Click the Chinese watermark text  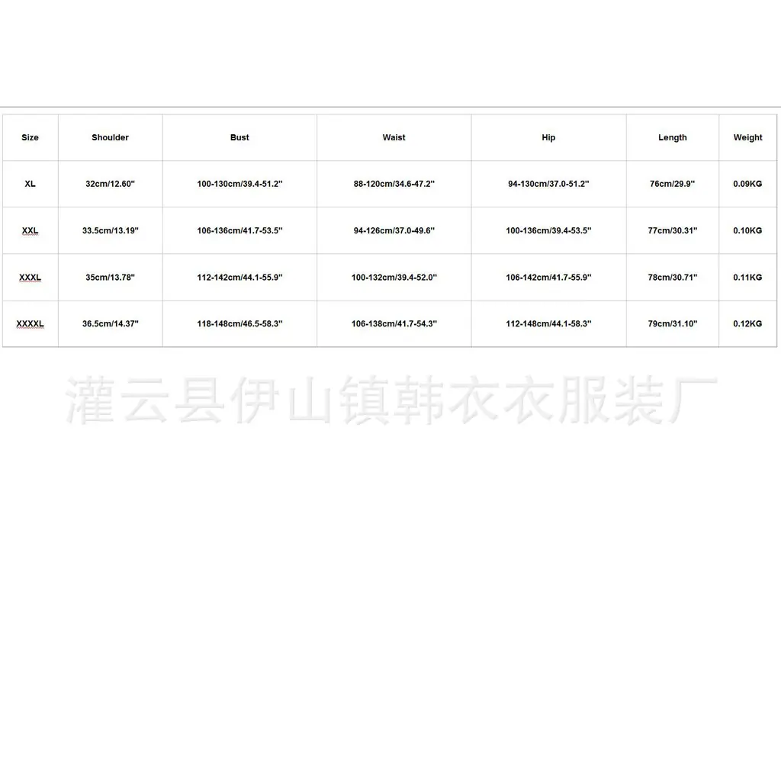[x=391, y=400]
